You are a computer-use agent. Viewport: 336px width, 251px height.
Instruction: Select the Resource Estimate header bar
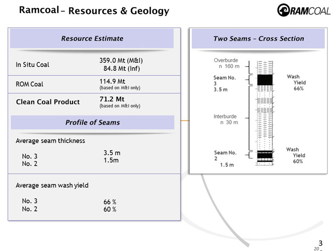(92, 38)
